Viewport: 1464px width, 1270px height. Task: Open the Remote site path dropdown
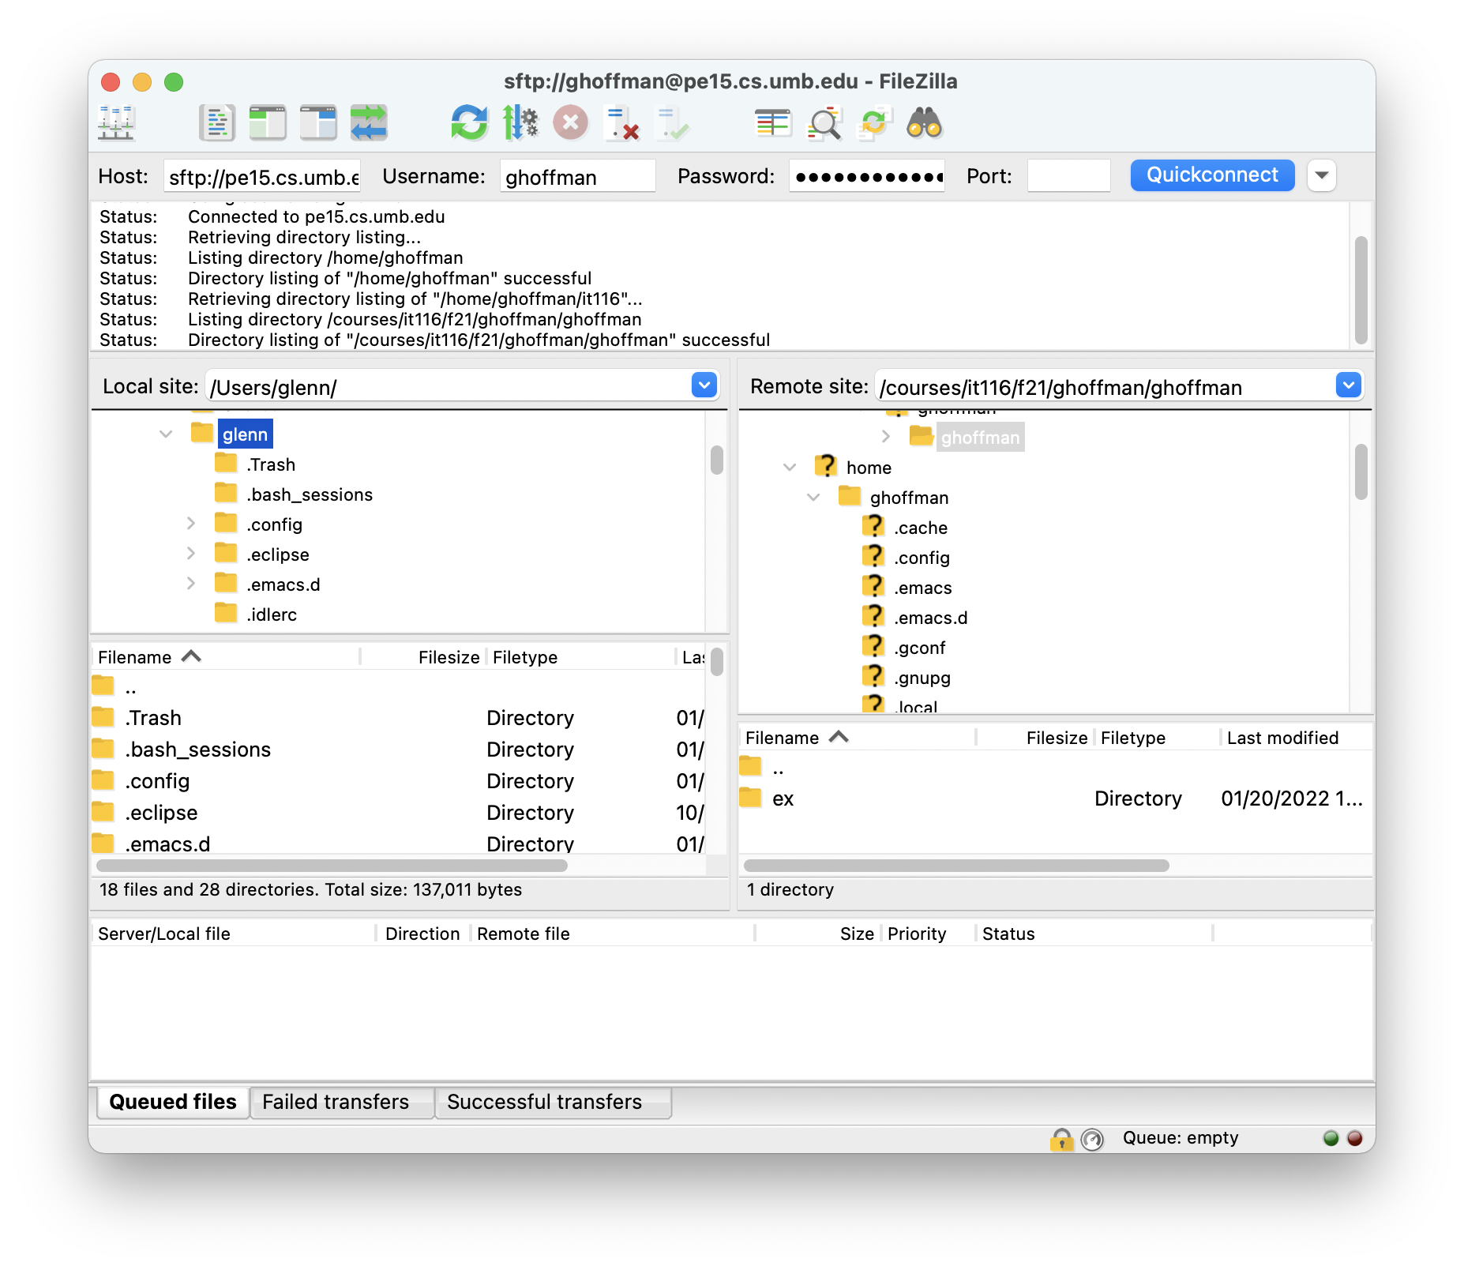pyautogui.click(x=1349, y=385)
